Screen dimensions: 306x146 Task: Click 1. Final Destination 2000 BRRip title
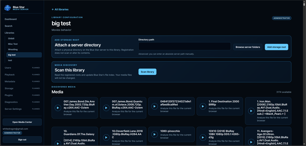pos(224,103)
